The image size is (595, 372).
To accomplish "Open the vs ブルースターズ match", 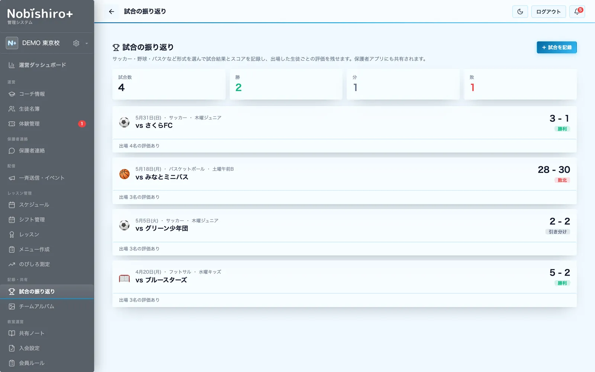I will click(x=344, y=284).
